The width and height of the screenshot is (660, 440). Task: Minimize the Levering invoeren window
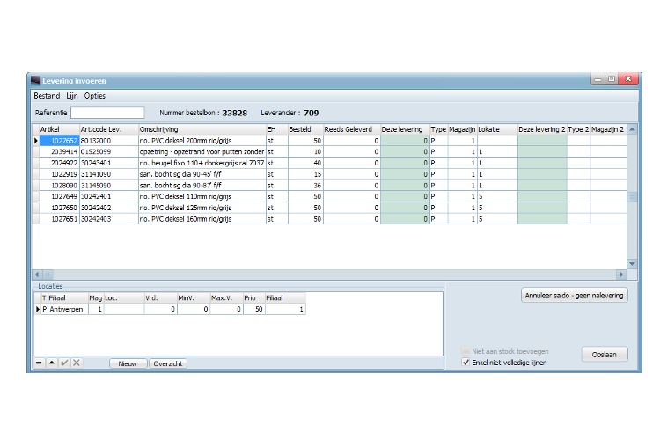click(x=598, y=78)
